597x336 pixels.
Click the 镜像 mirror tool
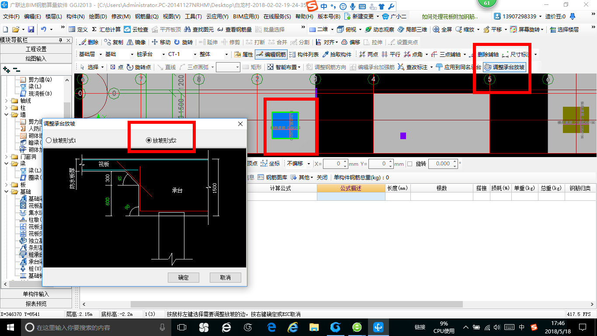136,42
